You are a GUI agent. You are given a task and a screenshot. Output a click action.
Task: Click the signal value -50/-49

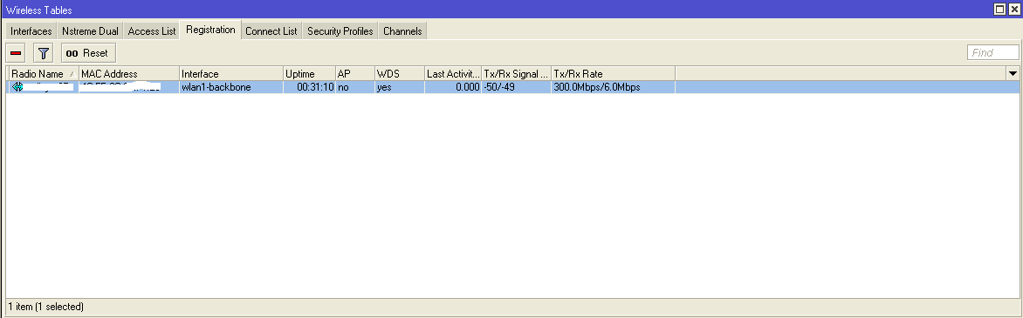pyautogui.click(x=499, y=86)
